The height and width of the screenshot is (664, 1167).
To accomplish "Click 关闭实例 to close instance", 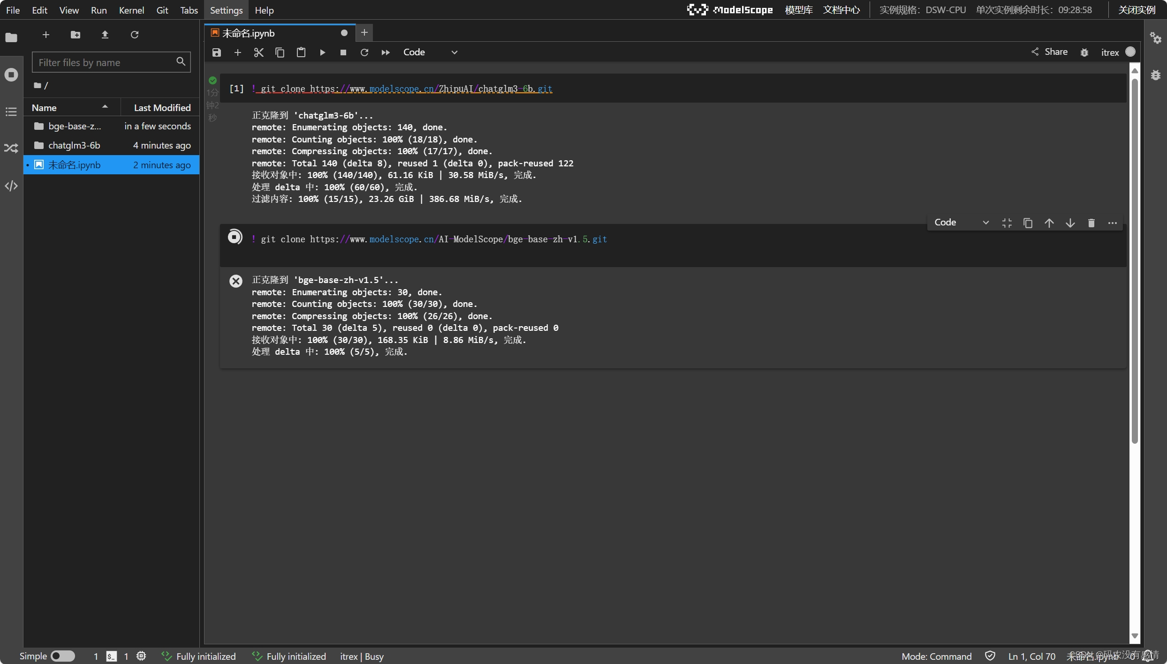I will [x=1137, y=10].
